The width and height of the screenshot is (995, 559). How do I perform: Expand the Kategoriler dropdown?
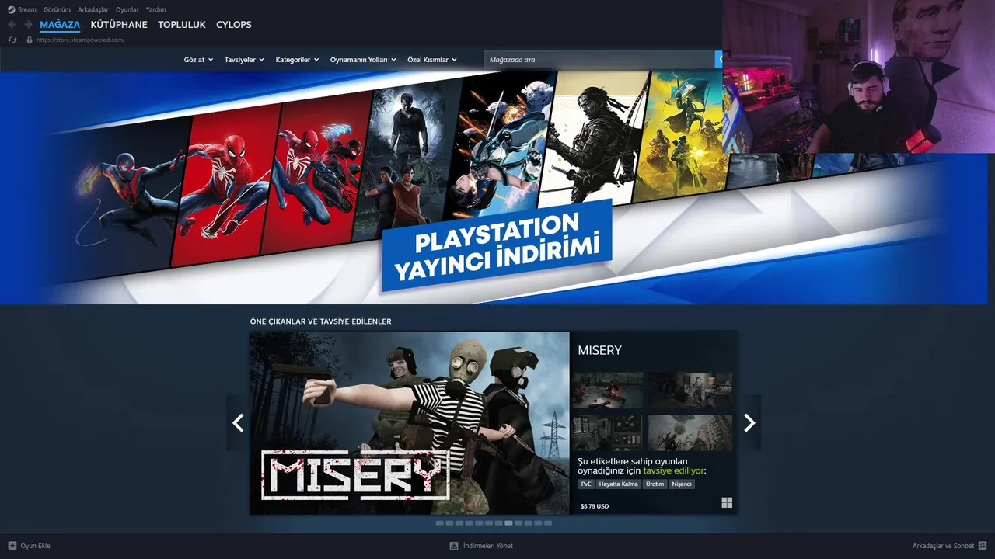tap(297, 60)
